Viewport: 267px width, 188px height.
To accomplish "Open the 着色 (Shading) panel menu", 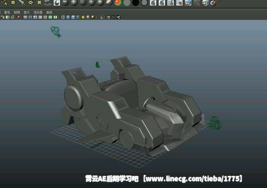I will 7,12.
